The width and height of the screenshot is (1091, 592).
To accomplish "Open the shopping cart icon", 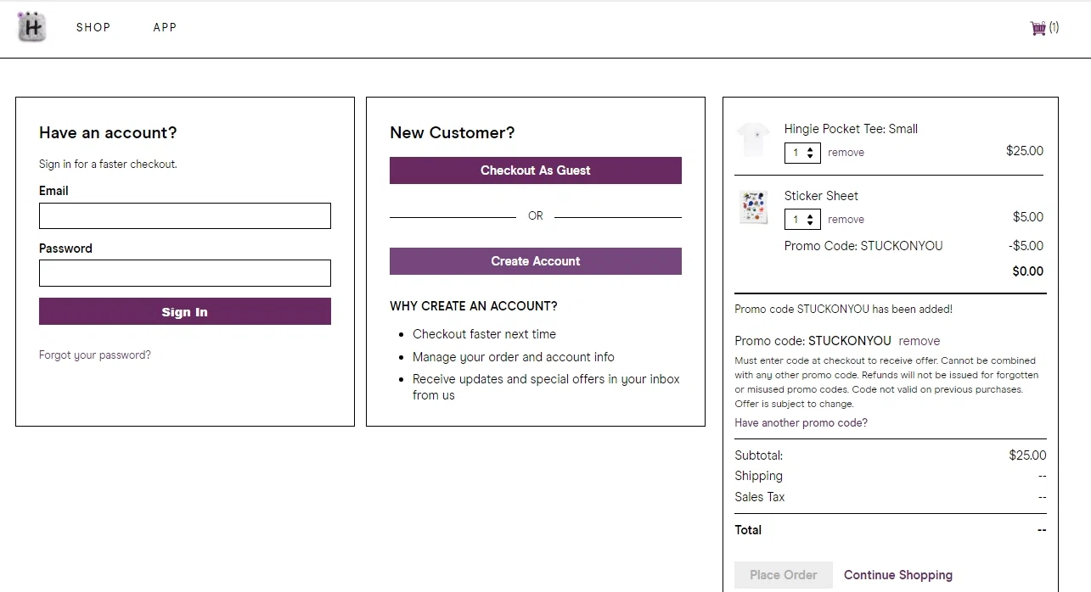I will tap(1038, 28).
